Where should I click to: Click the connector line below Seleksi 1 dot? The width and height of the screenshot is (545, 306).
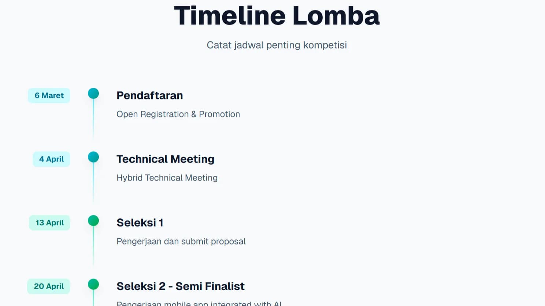tap(93, 246)
